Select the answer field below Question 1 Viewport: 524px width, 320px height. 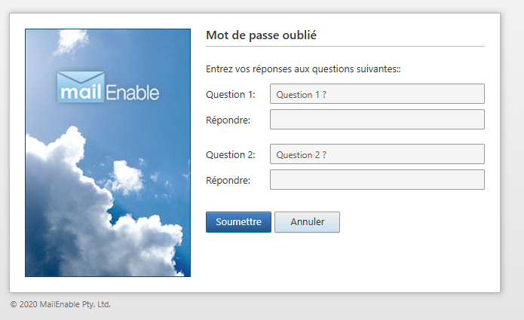pos(377,120)
